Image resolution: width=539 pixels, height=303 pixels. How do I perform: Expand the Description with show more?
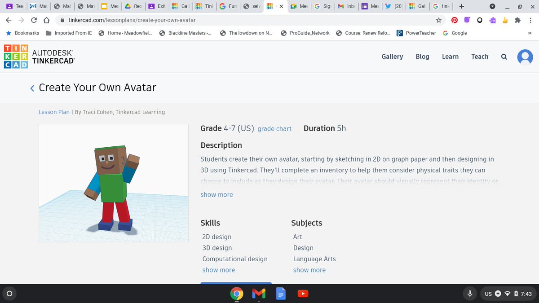[x=216, y=194]
